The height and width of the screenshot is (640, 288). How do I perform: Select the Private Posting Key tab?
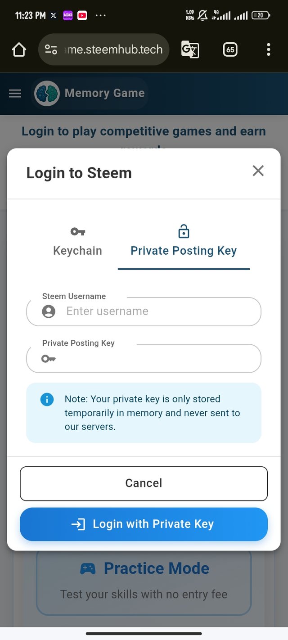[x=184, y=242]
